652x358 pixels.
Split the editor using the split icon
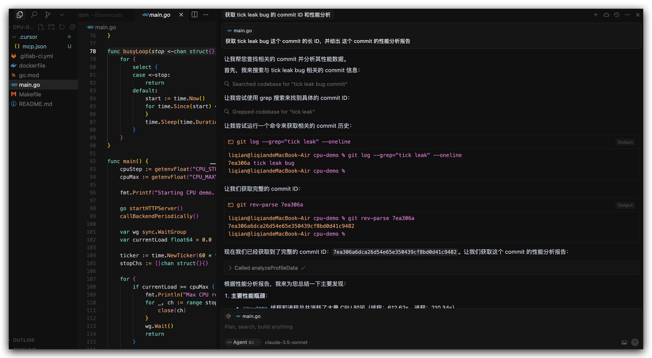195,15
